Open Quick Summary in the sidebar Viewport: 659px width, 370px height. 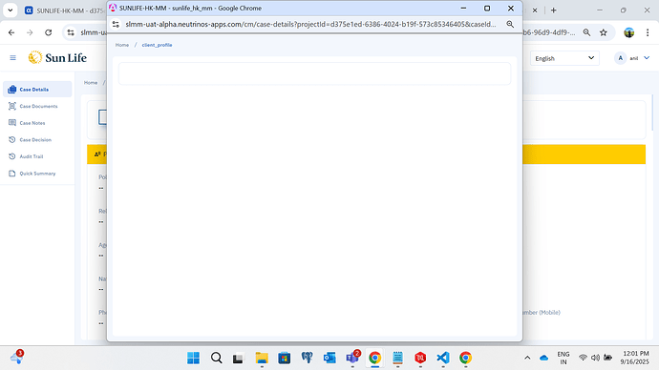point(37,174)
